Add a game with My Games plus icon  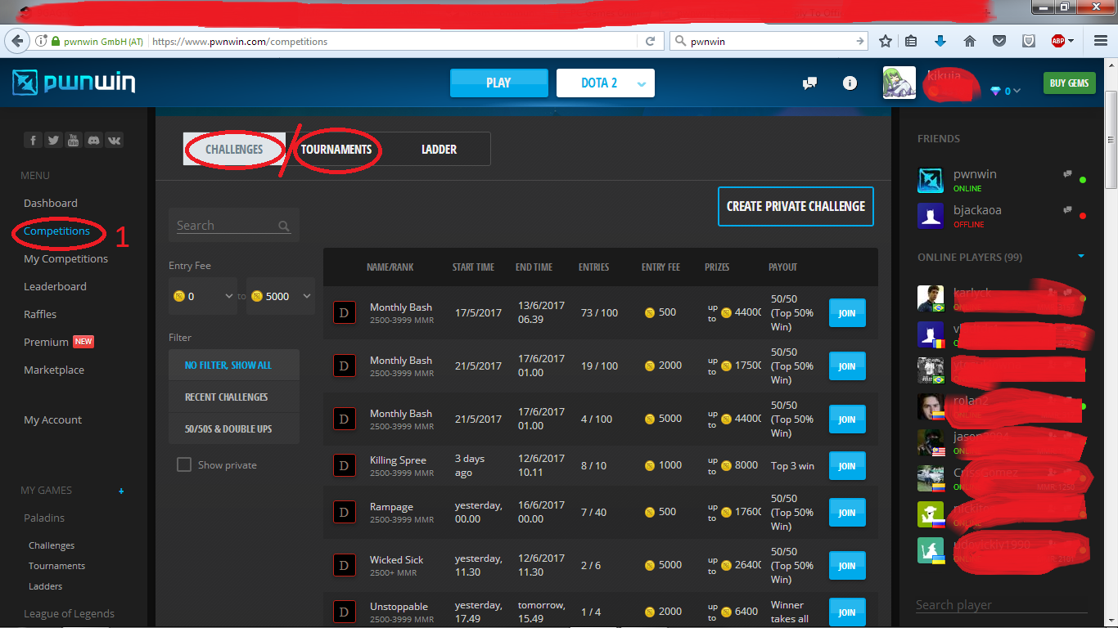pos(121,491)
